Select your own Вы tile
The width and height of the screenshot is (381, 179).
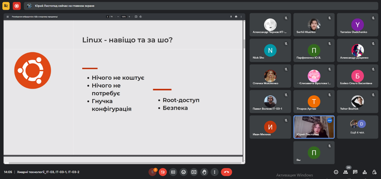click(314, 152)
